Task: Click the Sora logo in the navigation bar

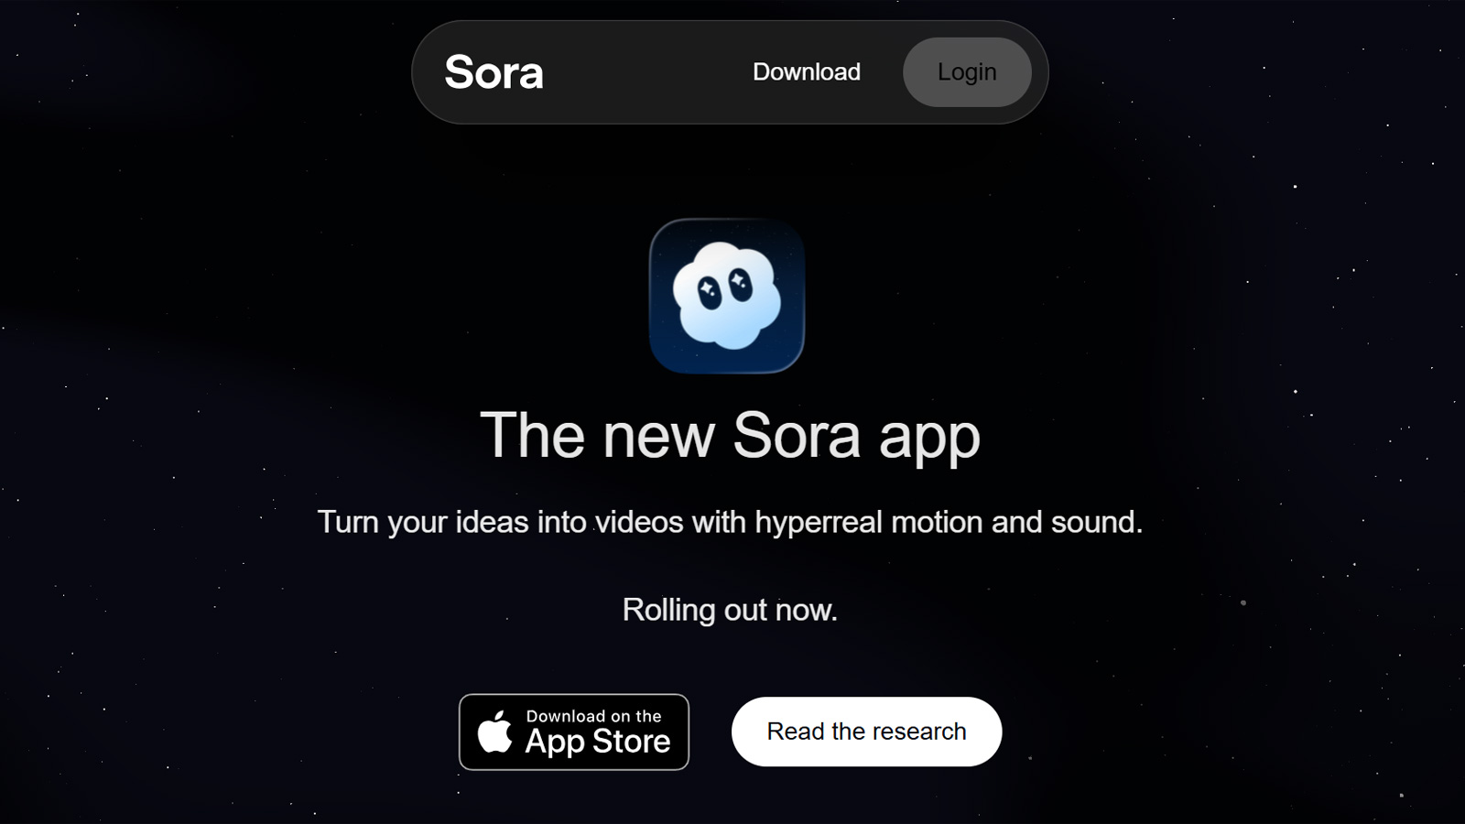Action: tap(494, 72)
